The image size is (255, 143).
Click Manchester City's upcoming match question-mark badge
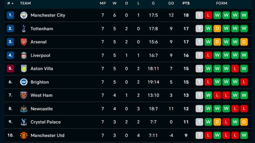pos(200,15)
